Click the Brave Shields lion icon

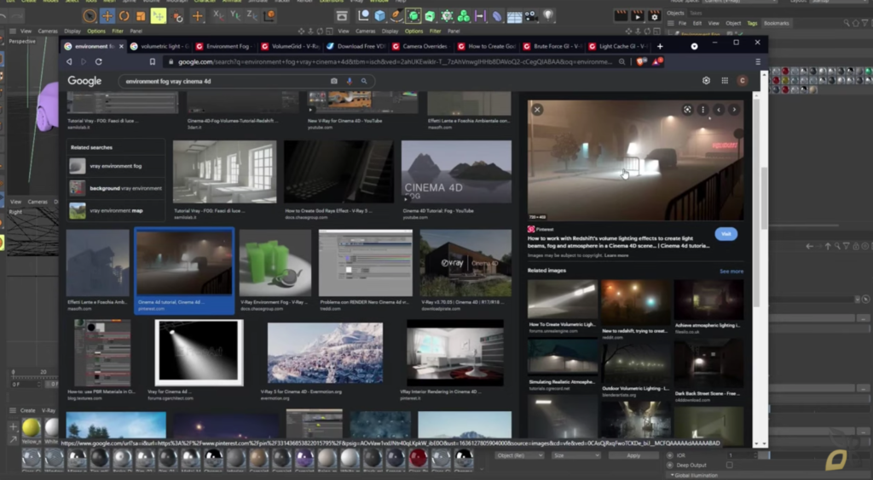[641, 61]
